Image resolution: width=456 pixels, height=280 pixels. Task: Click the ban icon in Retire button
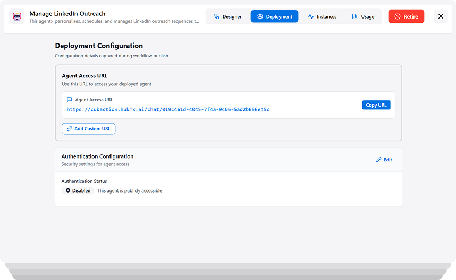click(397, 16)
